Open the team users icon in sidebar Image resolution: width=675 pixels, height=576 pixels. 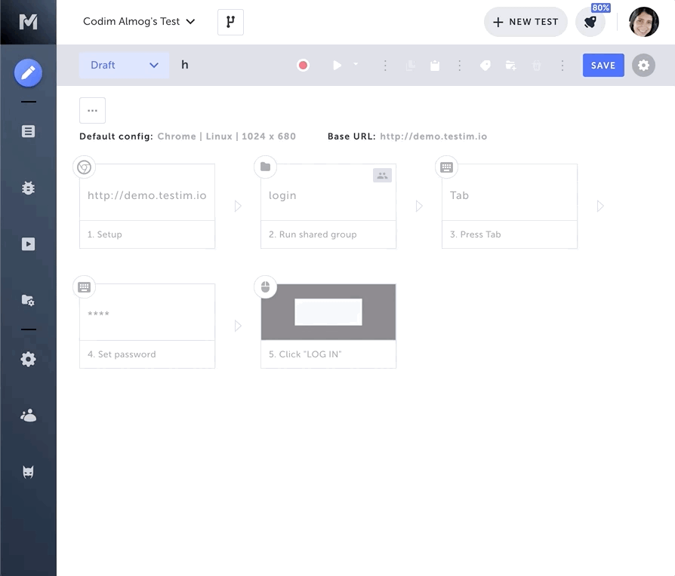28,415
